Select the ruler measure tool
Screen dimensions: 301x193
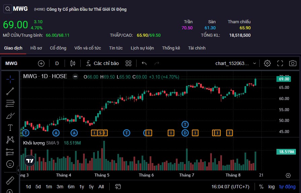[10, 180]
